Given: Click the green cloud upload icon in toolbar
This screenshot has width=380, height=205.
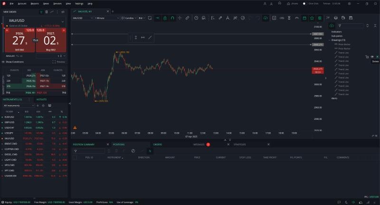Looking at the screenshot, I should (x=266, y=18).
